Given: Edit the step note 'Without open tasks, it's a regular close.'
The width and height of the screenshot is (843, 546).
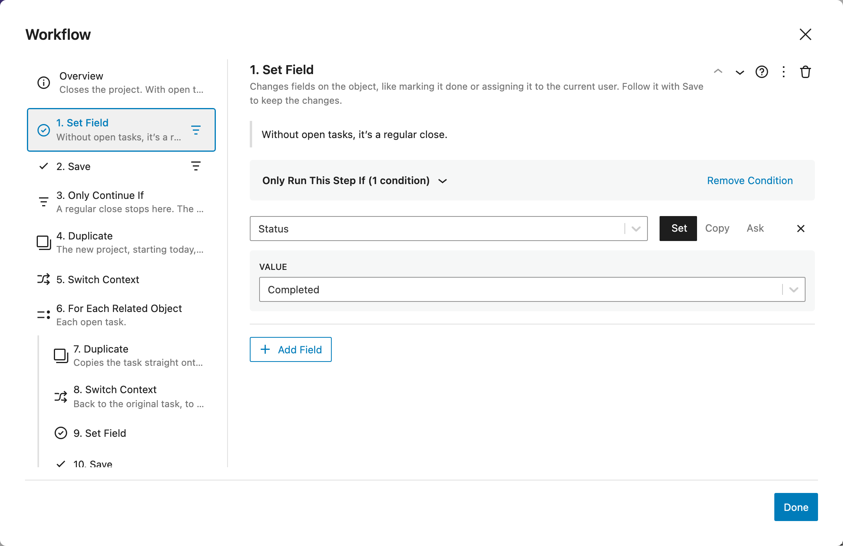Looking at the screenshot, I should point(354,135).
